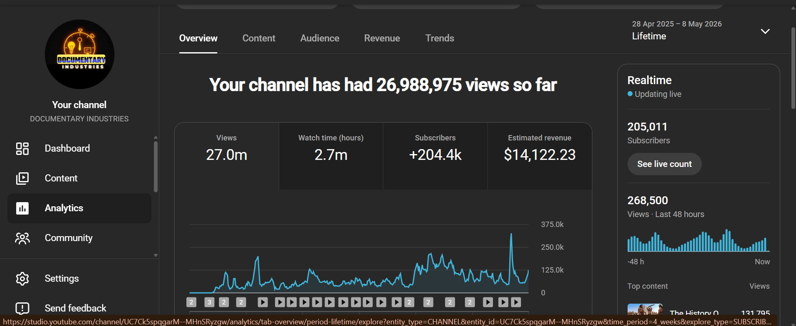796x326 pixels.
Task: Click the 205,011 subscribers count
Action: (x=647, y=127)
